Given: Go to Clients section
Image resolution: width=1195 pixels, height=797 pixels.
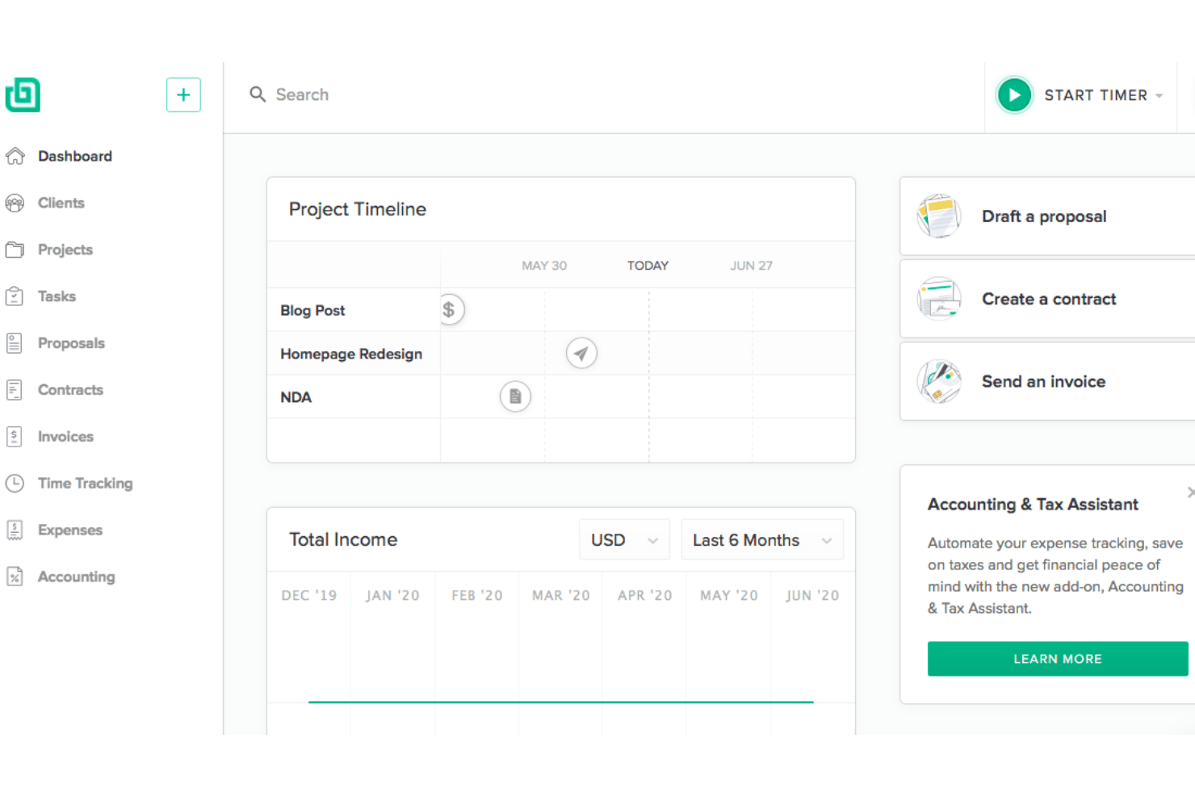Looking at the screenshot, I should click(x=61, y=203).
